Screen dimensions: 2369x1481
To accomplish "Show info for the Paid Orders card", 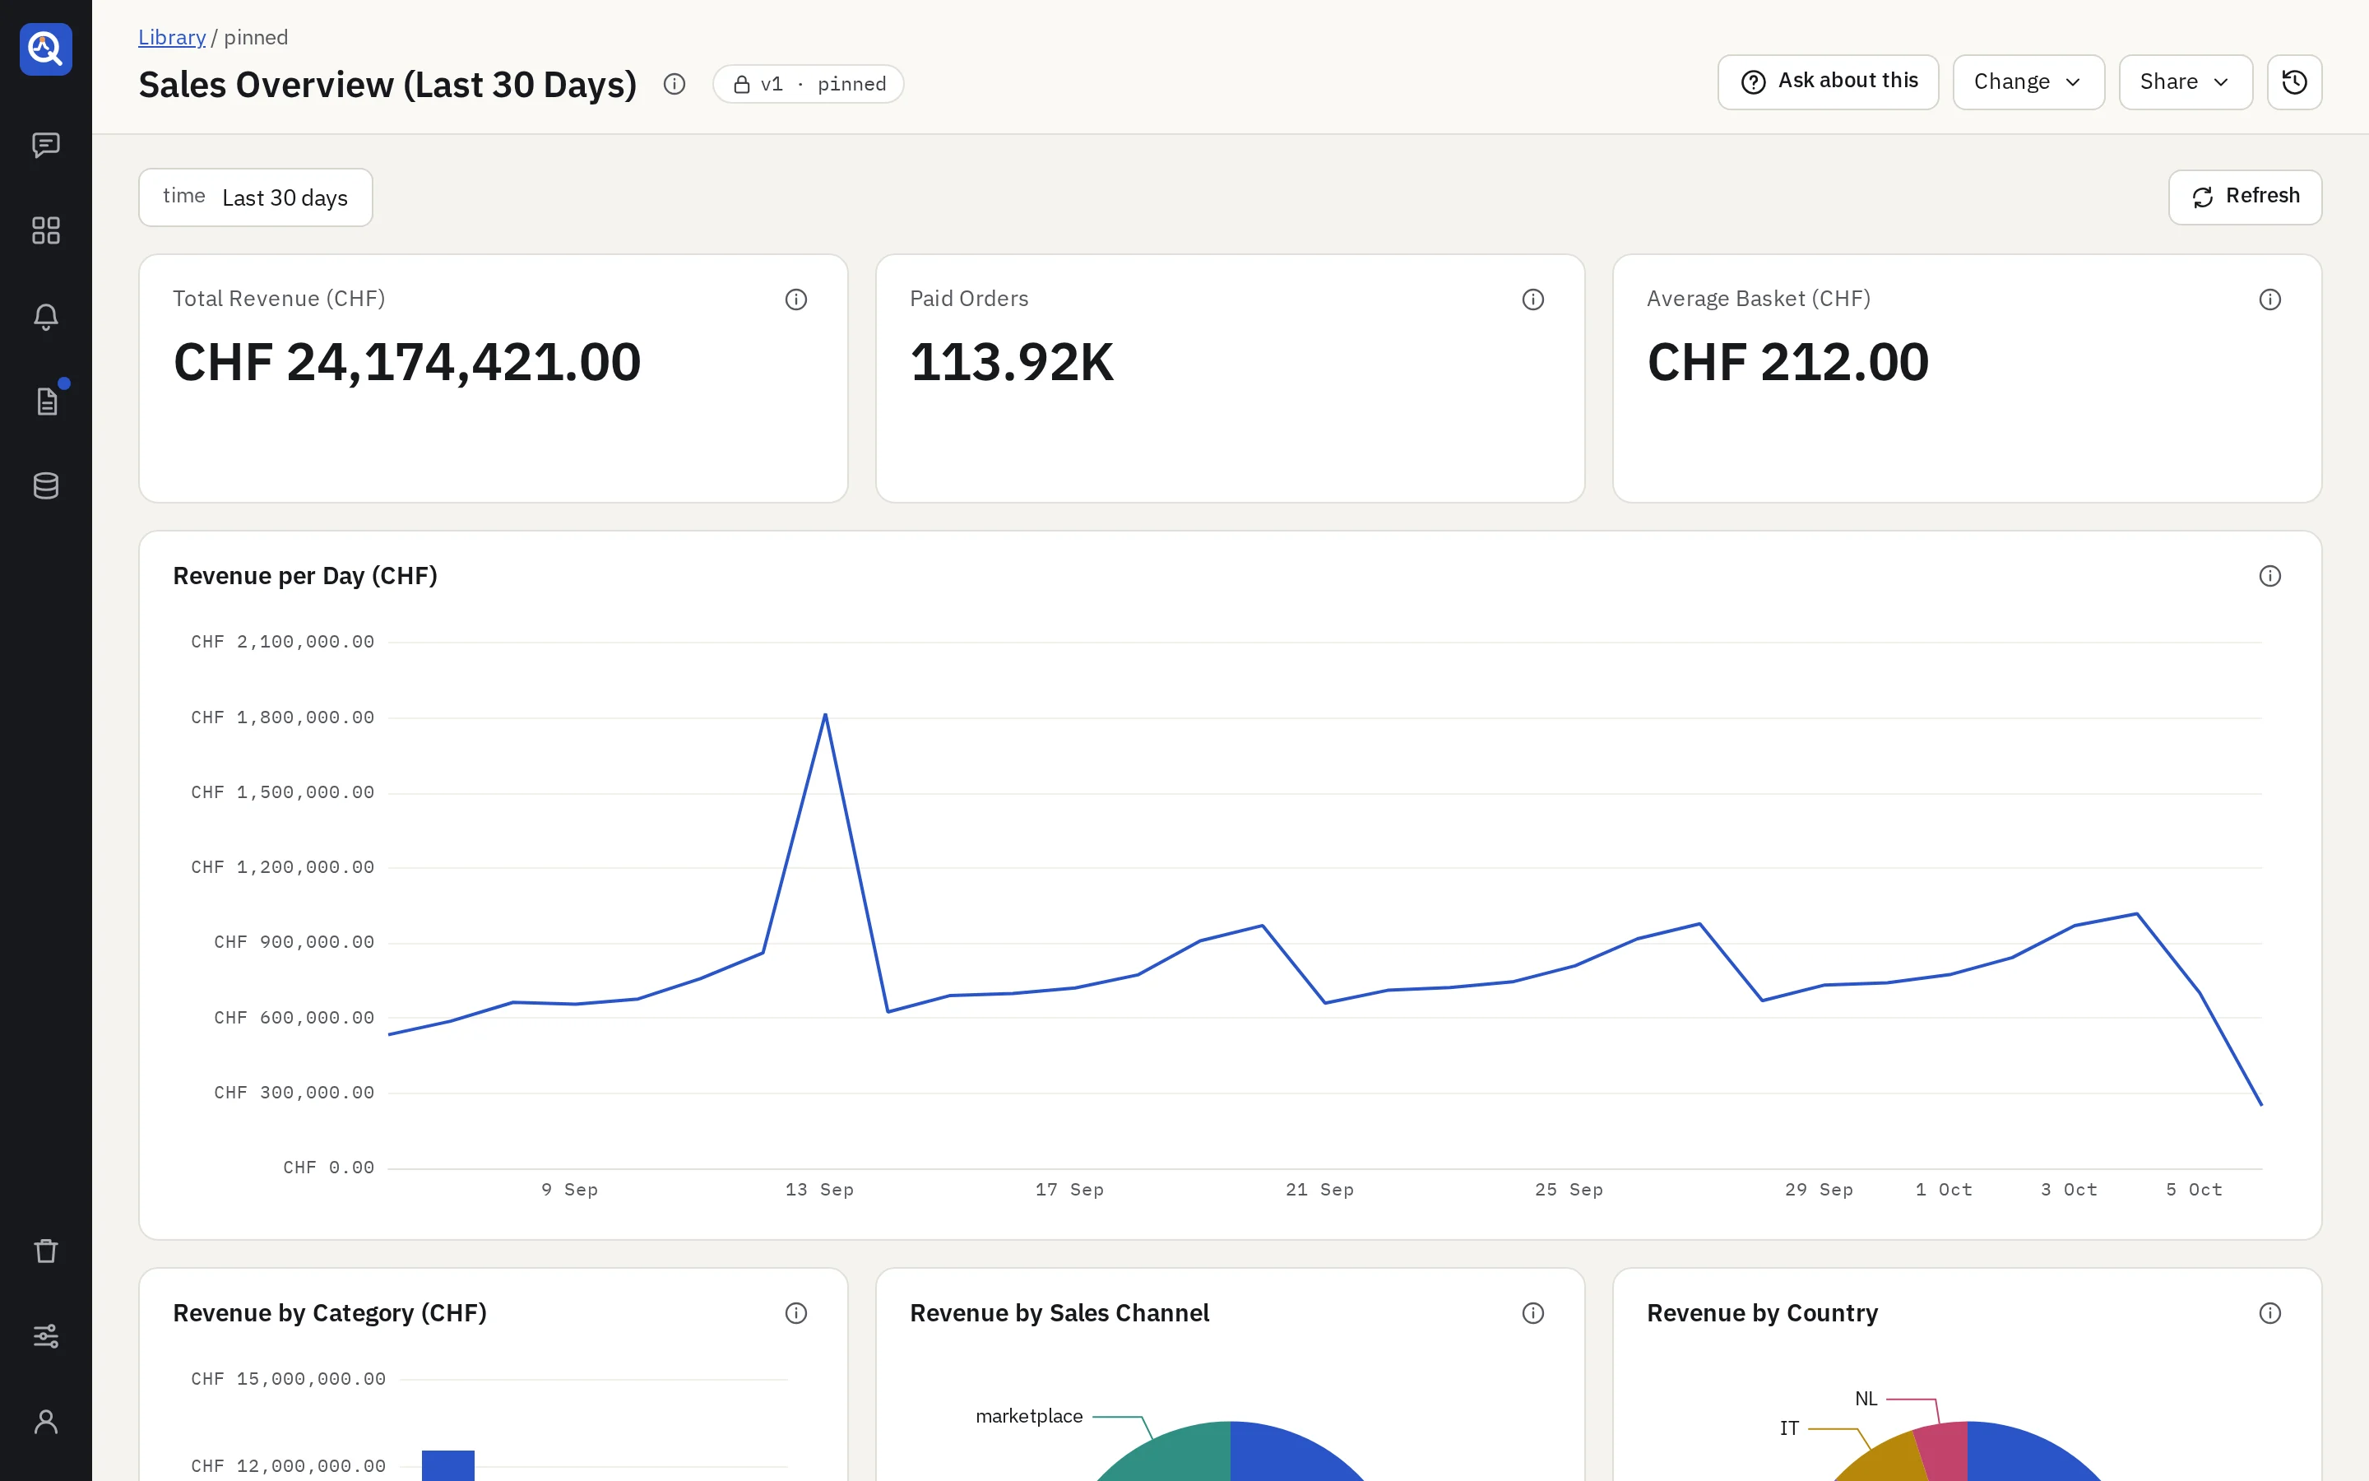I will [1533, 299].
